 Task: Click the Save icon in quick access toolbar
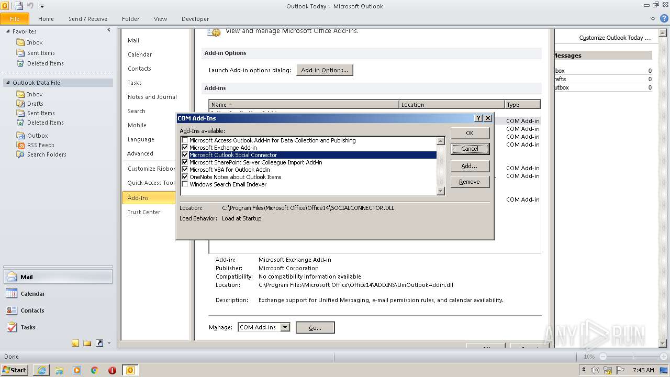pyautogui.click(x=19, y=6)
